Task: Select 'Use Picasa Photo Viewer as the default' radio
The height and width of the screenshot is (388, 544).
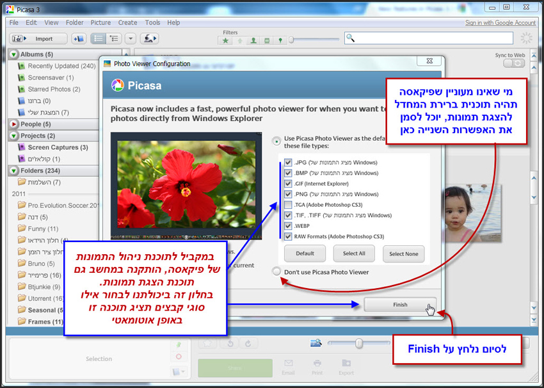Action: pos(276,141)
